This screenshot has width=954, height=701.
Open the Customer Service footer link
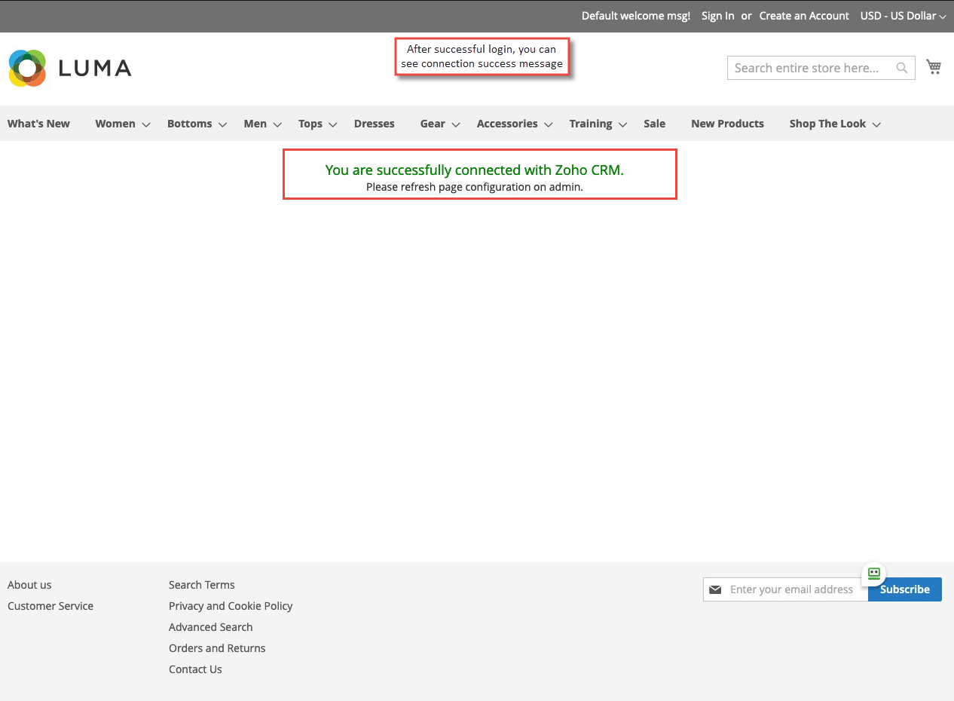pos(50,606)
